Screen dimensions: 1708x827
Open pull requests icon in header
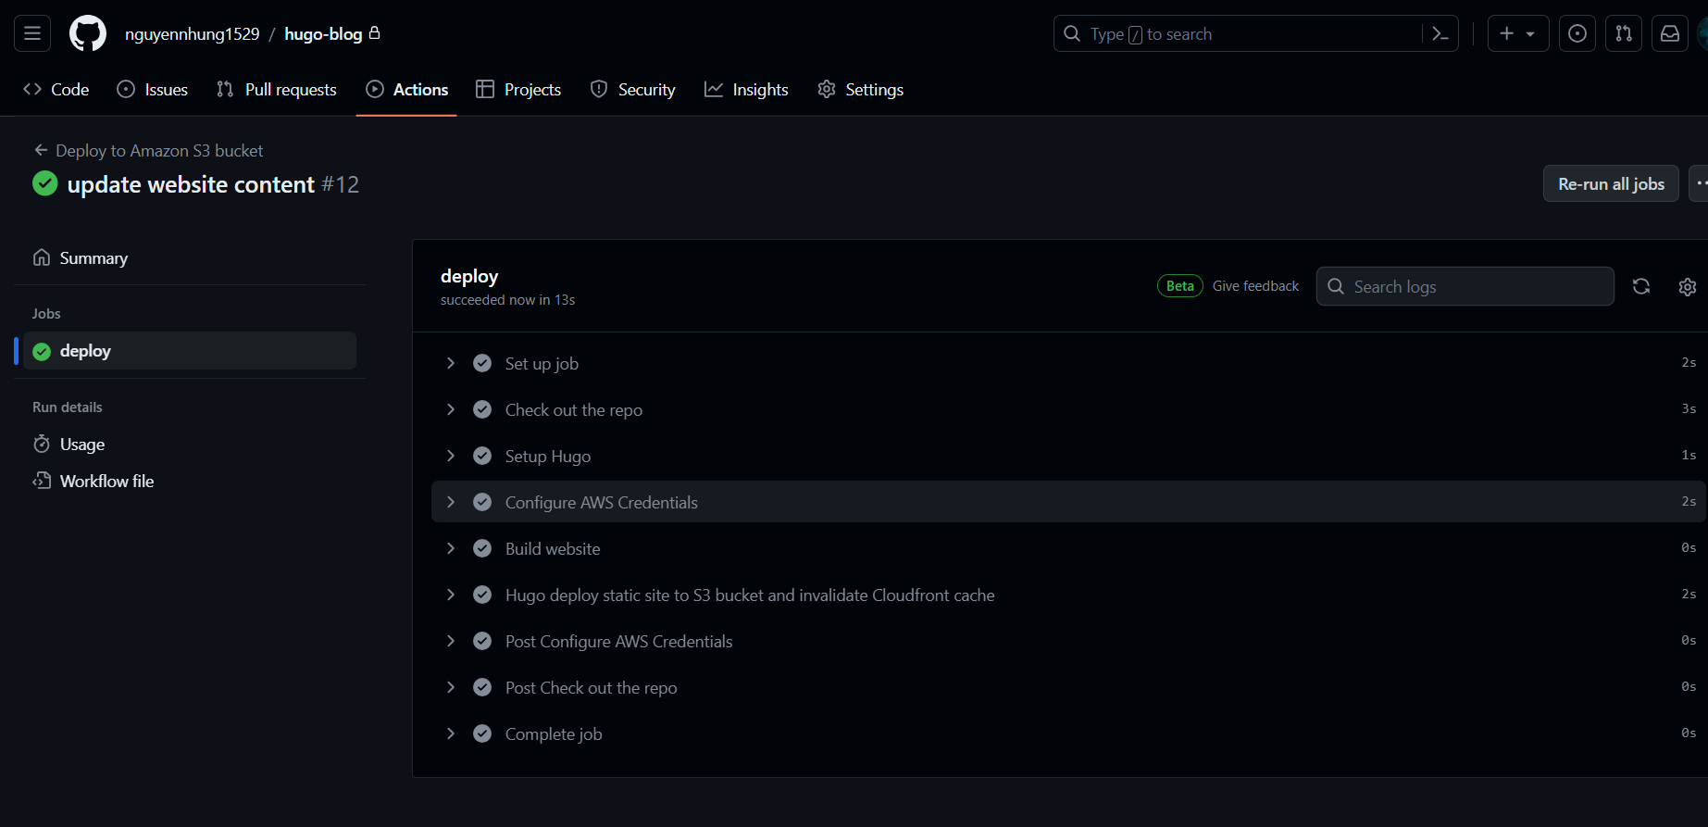(x=1624, y=33)
